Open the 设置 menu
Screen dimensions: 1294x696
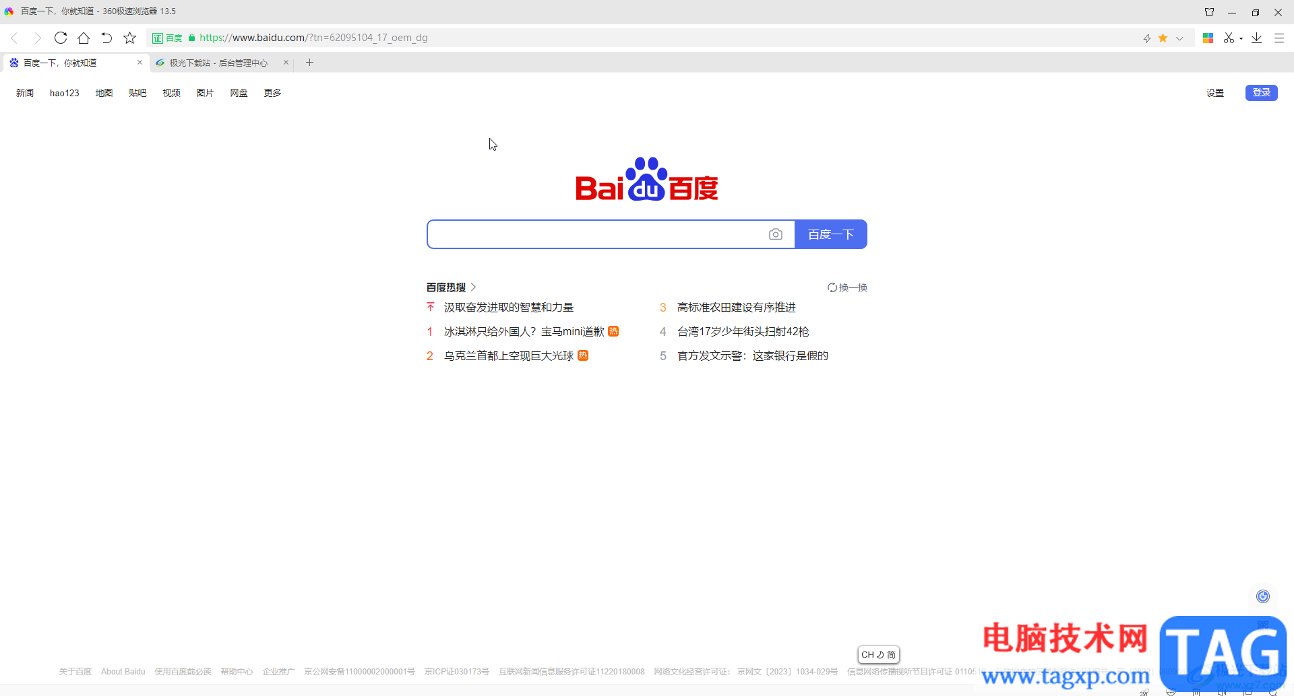click(x=1215, y=93)
